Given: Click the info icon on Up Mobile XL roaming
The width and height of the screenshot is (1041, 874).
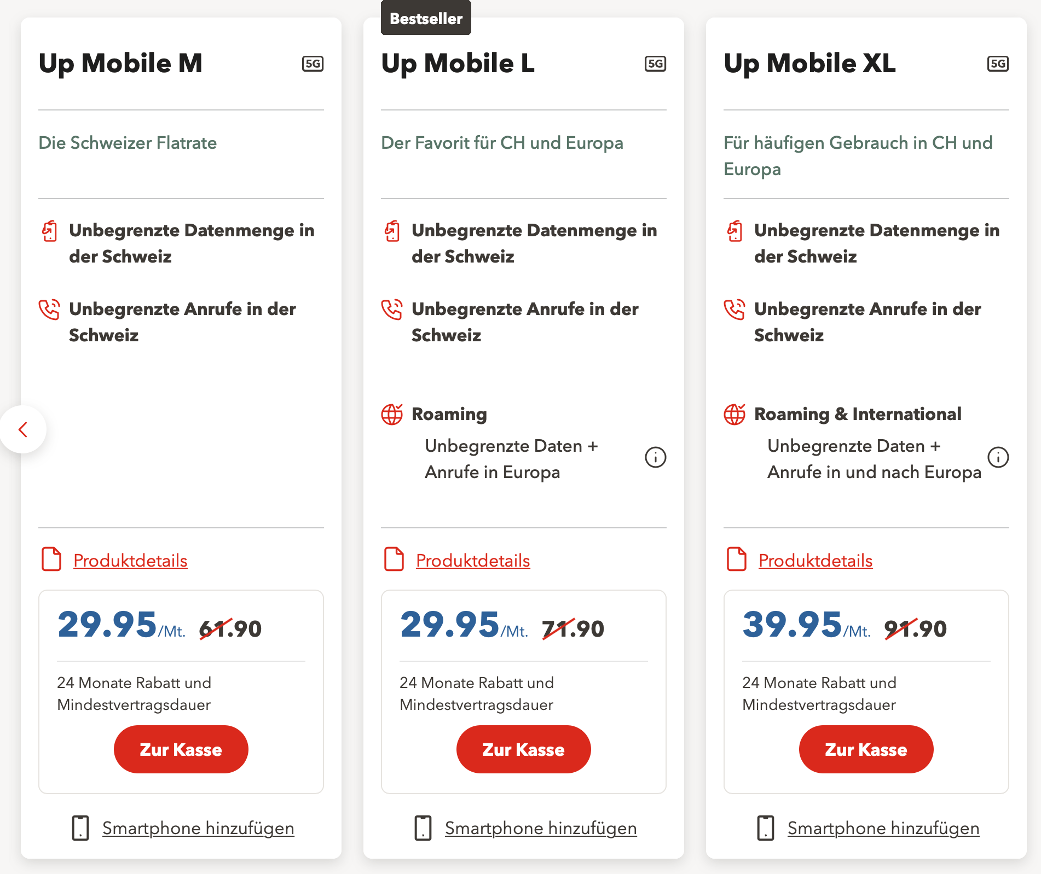Looking at the screenshot, I should click(998, 457).
